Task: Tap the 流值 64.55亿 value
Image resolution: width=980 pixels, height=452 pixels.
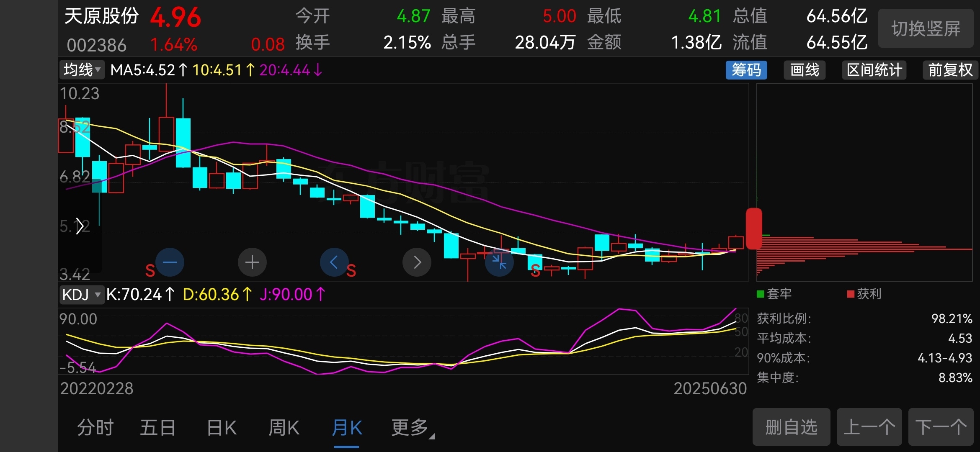Action: pos(837,43)
